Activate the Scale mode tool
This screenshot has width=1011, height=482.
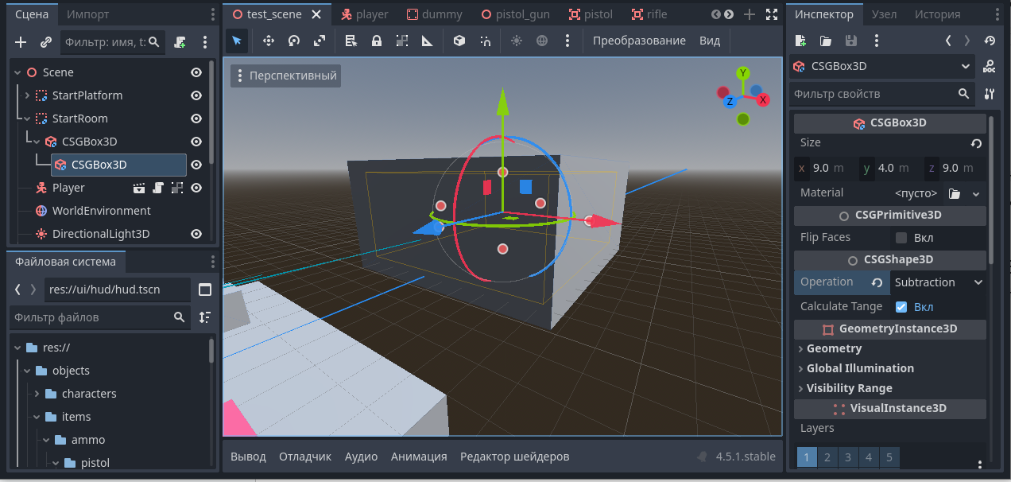point(320,41)
